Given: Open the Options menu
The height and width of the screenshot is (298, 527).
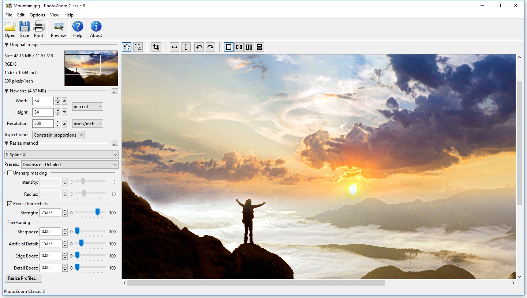Looking at the screenshot, I should coord(37,15).
